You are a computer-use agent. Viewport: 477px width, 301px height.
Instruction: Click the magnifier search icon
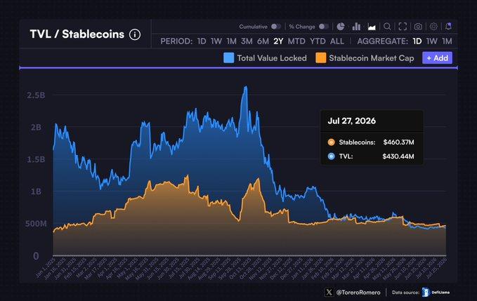click(x=387, y=27)
